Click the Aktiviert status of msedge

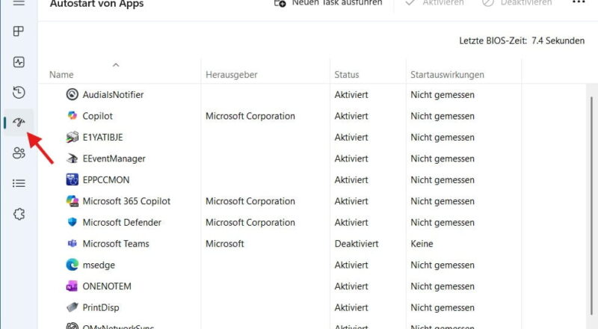[x=351, y=265]
